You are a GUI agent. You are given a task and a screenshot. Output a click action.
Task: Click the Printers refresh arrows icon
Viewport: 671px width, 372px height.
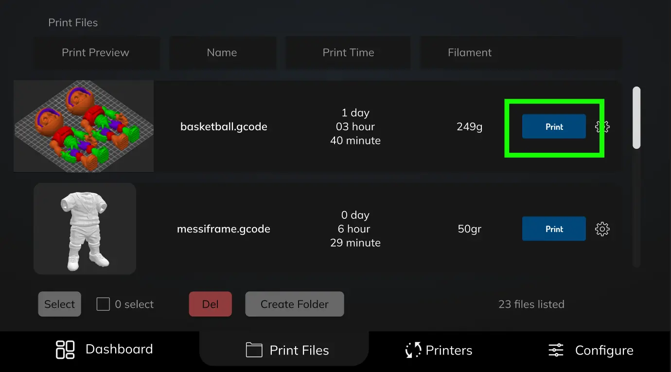(413, 350)
